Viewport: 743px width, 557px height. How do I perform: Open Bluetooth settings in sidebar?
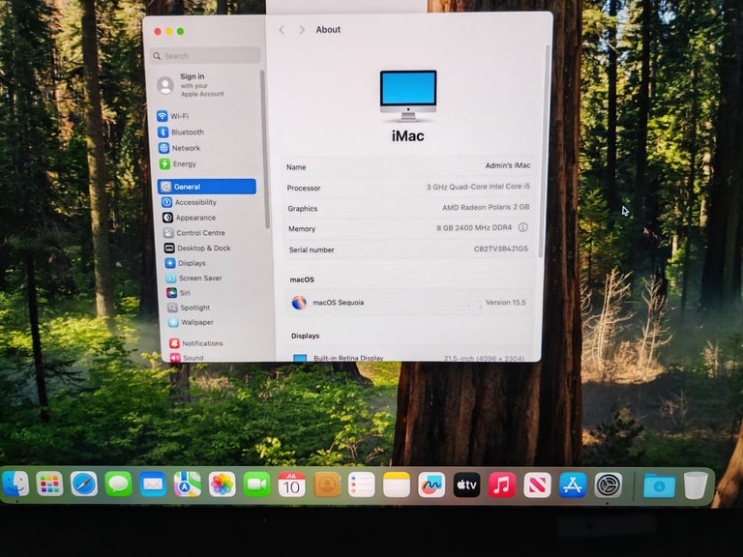[x=181, y=132]
